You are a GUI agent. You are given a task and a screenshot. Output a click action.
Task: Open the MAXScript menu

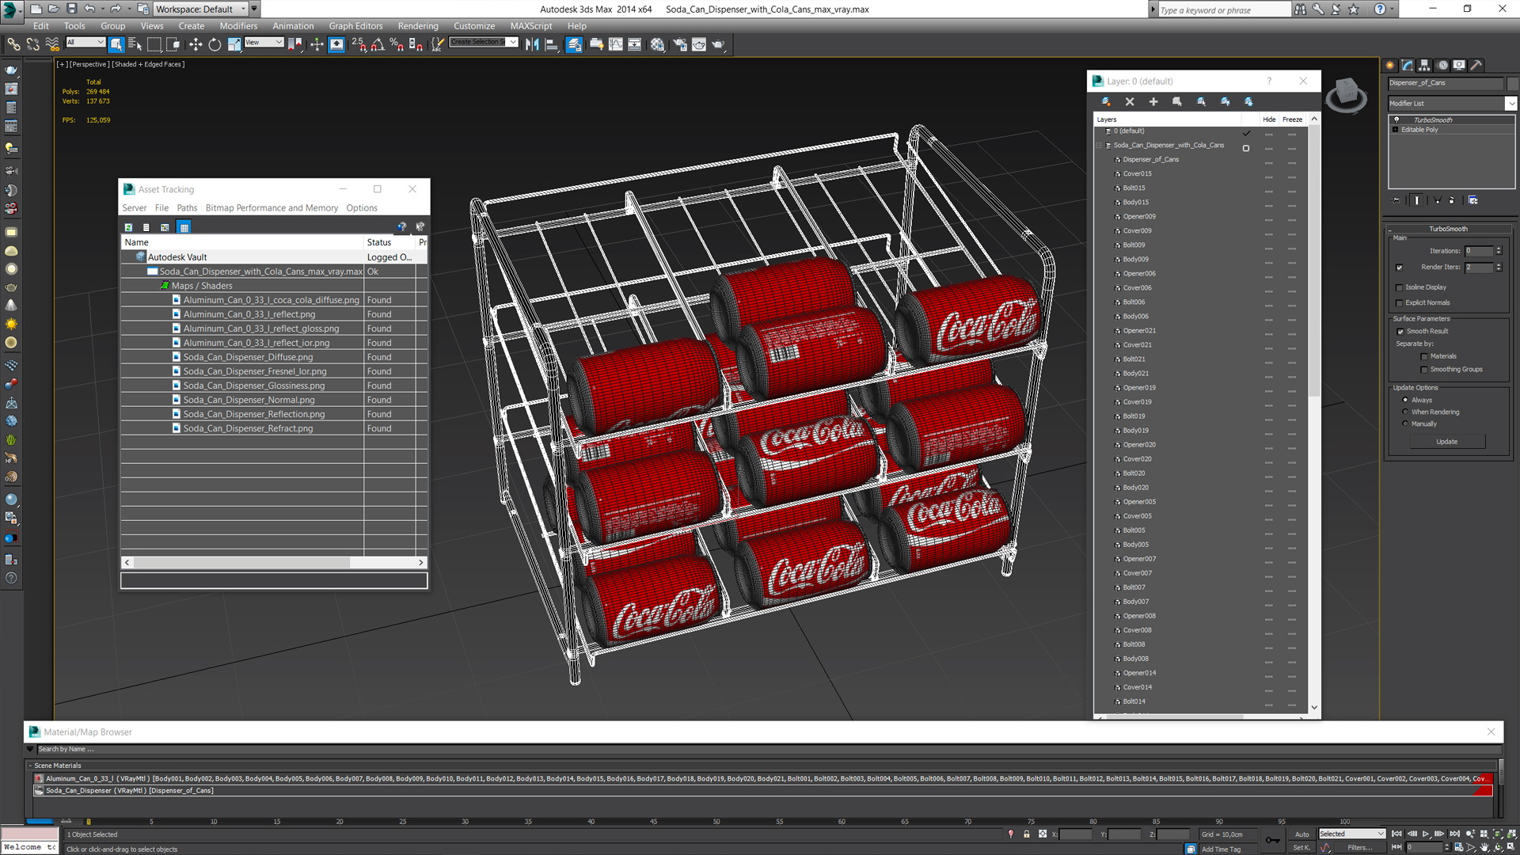click(x=531, y=25)
